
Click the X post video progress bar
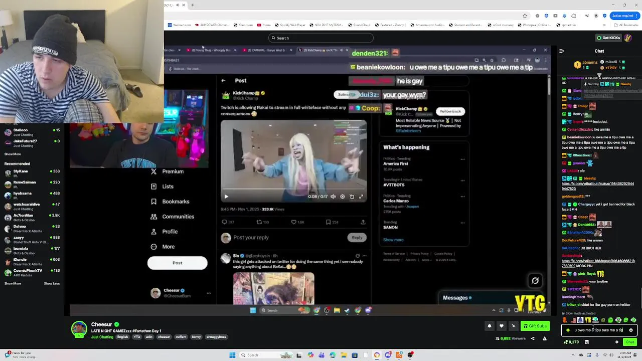click(293, 190)
